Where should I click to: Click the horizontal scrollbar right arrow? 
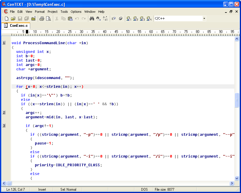(x=232, y=183)
